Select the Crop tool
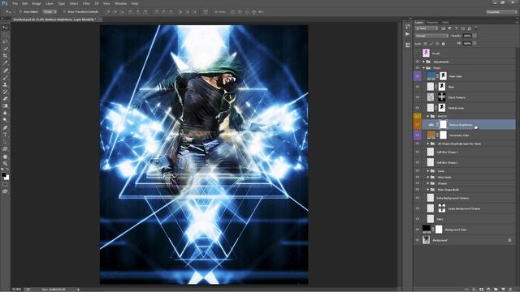The width and height of the screenshot is (520, 292). [5, 56]
